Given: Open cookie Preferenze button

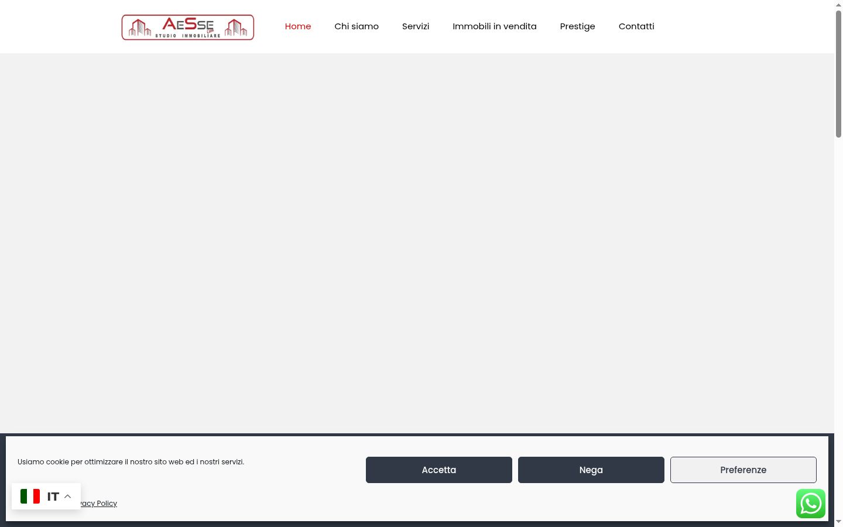Looking at the screenshot, I should pos(743,470).
